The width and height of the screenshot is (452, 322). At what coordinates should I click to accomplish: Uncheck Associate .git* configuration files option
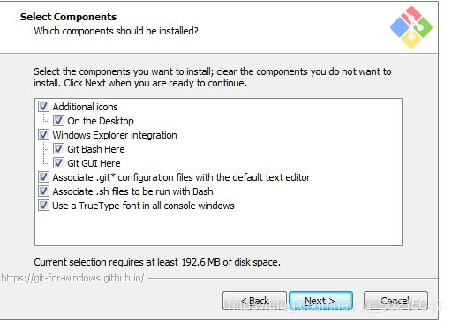[x=43, y=177]
